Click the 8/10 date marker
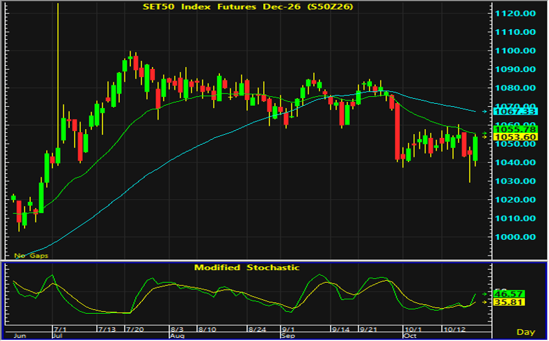549x341 pixels. [x=207, y=330]
